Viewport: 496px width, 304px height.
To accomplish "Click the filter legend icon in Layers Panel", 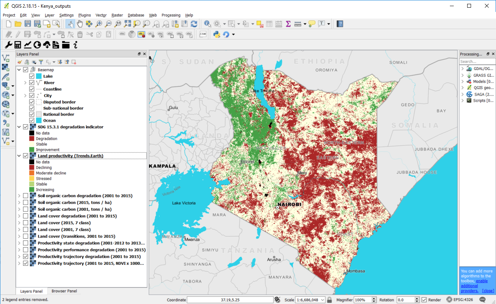I will pyautogui.click(x=41, y=62).
